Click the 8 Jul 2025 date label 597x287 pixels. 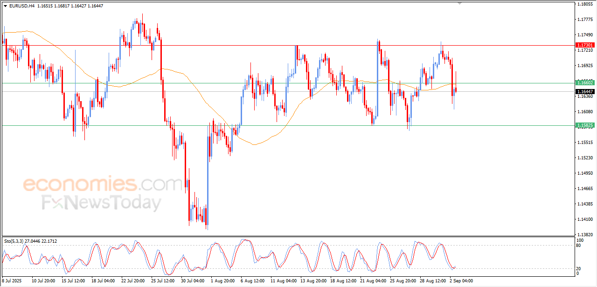pos(13,281)
